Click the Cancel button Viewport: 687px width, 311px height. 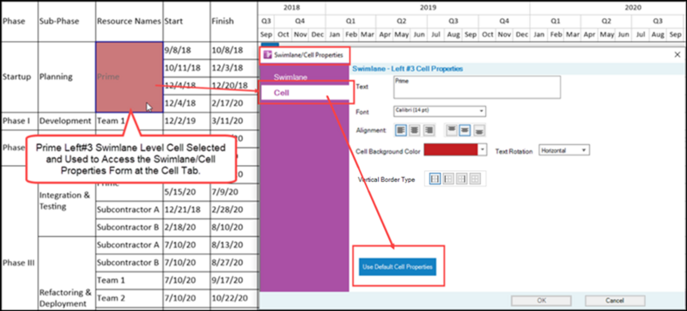coord(615,301)
